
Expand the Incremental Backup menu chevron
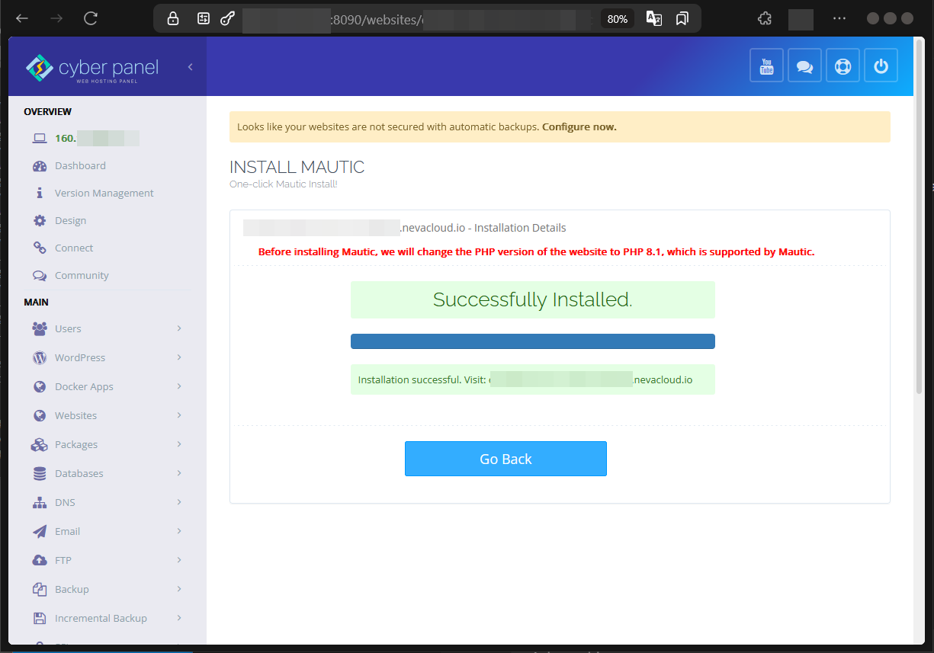pyautogui.click(x=179, y=618)
